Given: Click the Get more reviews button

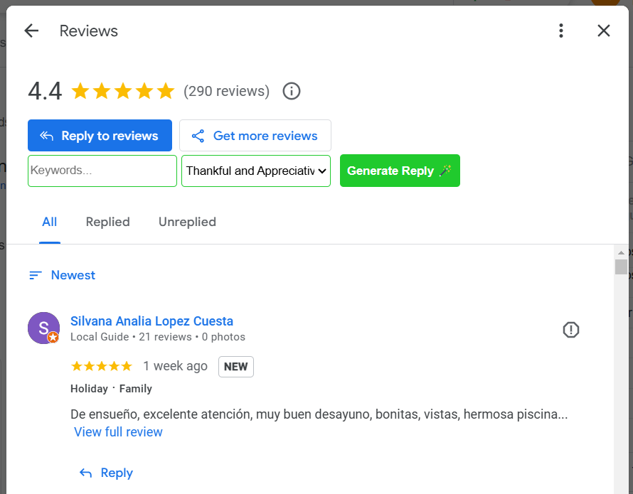Looking at the screenshot, I should [x=255, y=136].
